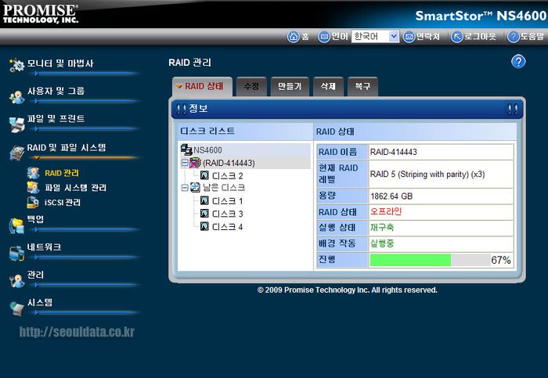This screenshot has height=378, width=548.
Task: Click the 시스템 system icon
Action: click(16, 308)
